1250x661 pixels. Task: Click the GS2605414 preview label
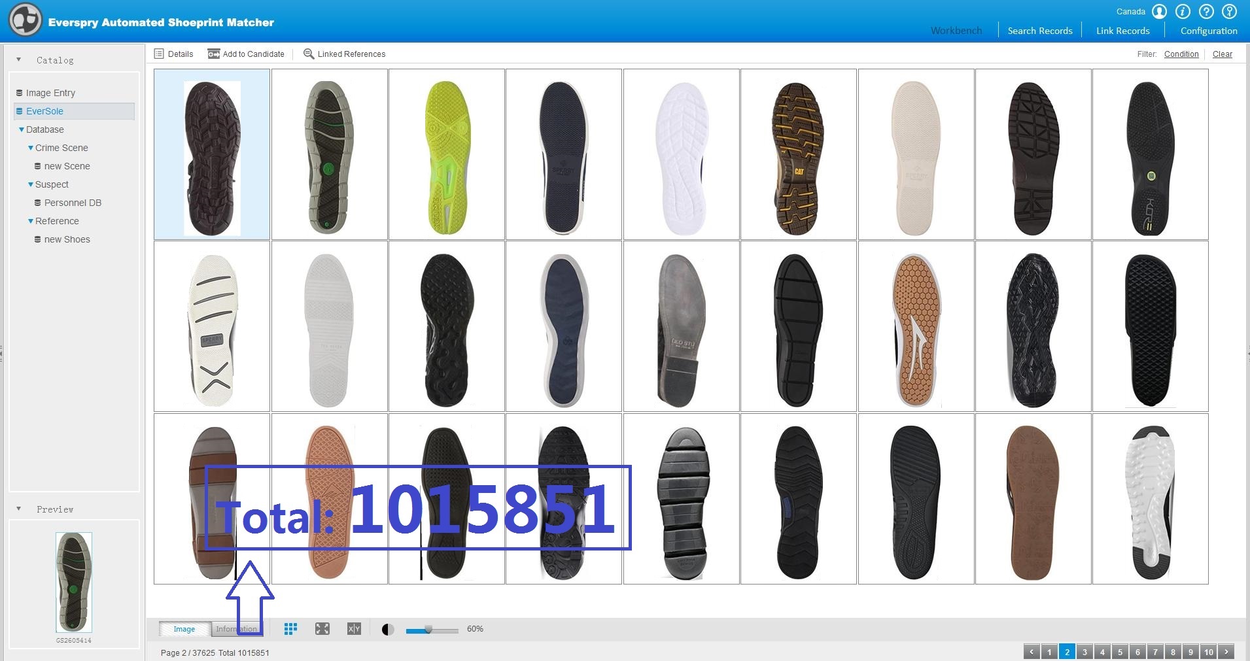tap(74, 640)
